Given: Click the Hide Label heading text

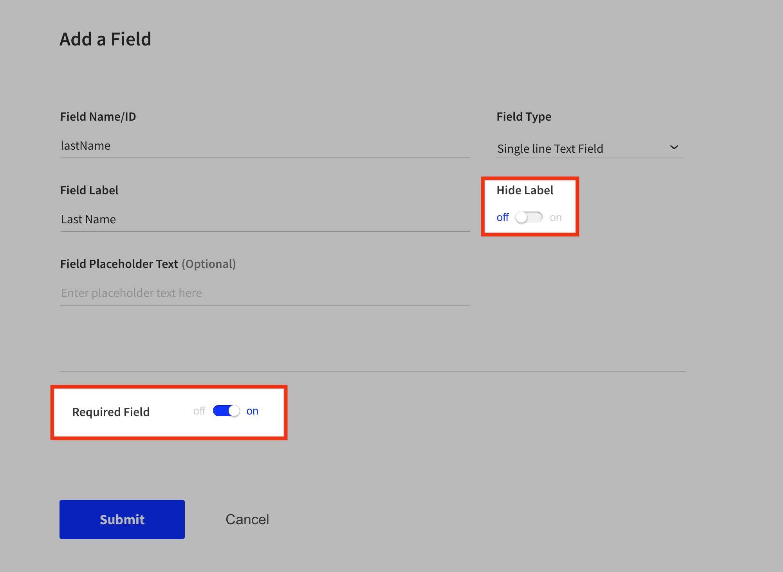Looking at the screenshot, I should [x=525, y=190].
